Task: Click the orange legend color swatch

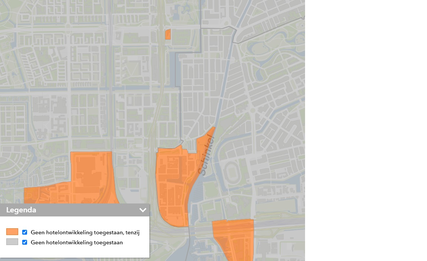Action: point(12,232)
